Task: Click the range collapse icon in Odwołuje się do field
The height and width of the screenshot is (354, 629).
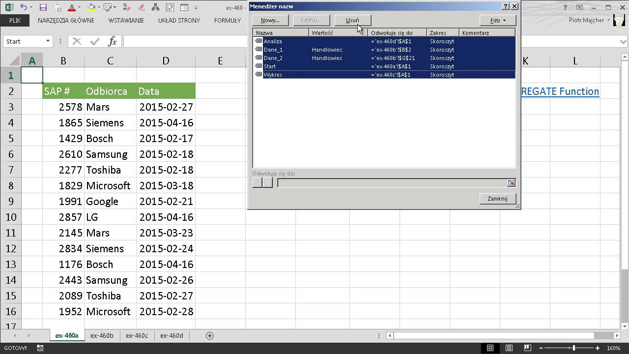Action: tap(511, 183)
